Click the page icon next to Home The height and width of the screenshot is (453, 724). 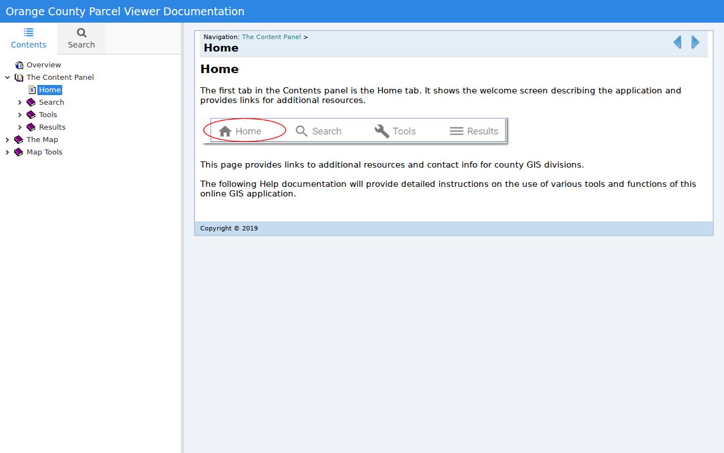[x=32, y=90]
